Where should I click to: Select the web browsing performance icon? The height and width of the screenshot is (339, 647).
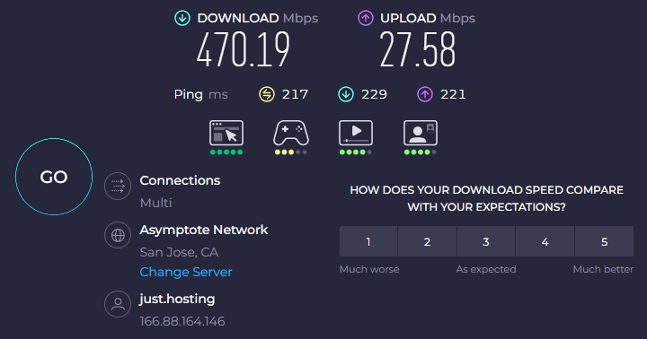click(x=226, y=133)
